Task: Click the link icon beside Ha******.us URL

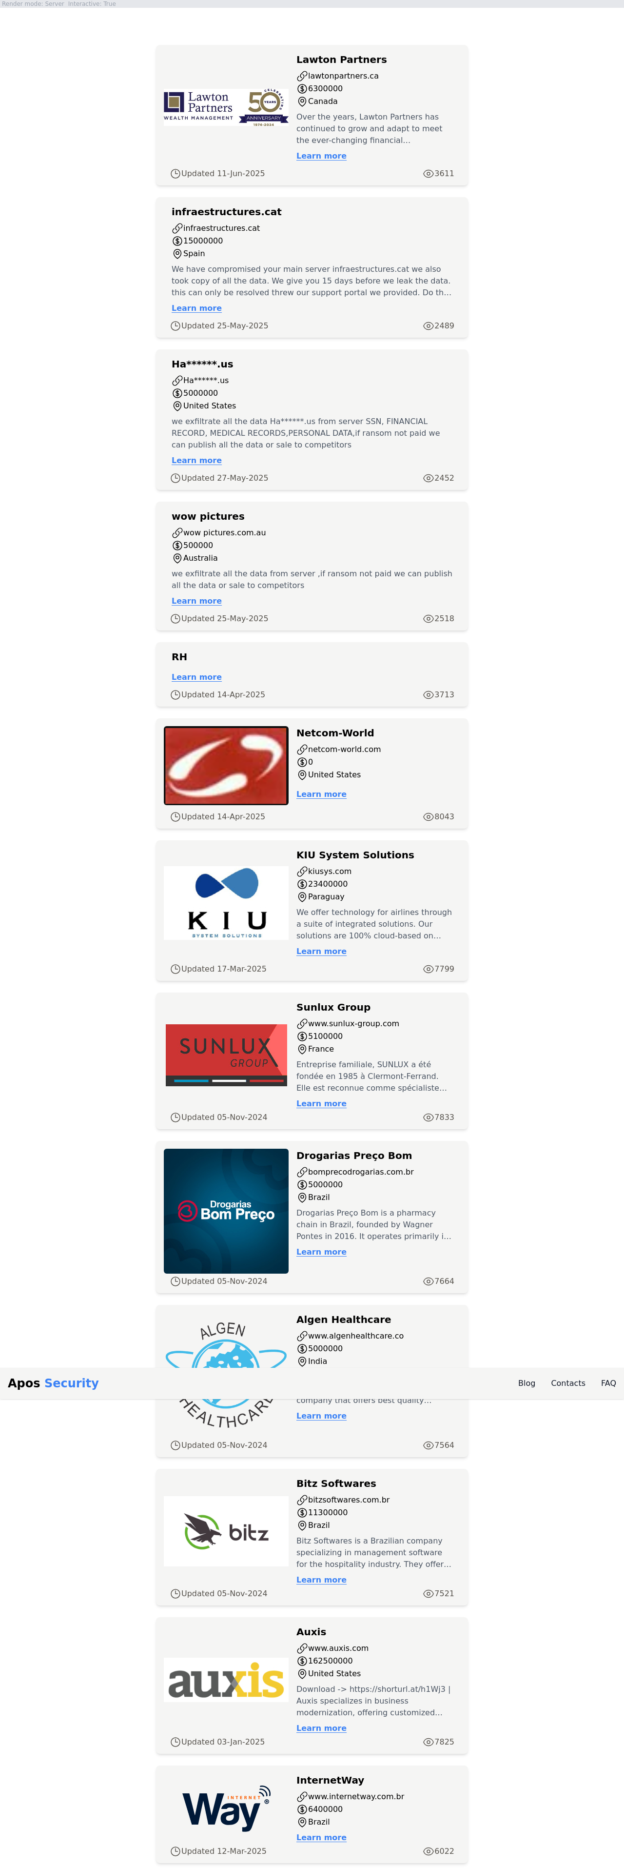Action: coord(177,381)
